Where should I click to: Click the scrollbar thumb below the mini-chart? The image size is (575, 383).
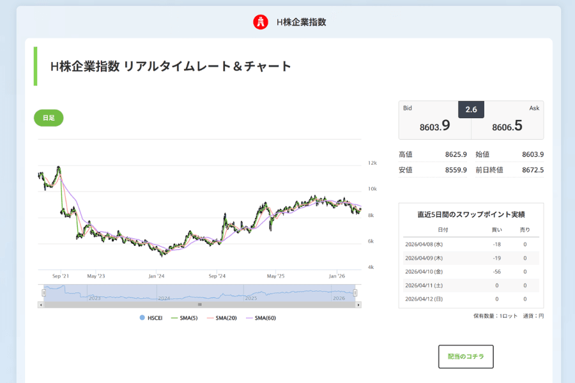(200, 304)
